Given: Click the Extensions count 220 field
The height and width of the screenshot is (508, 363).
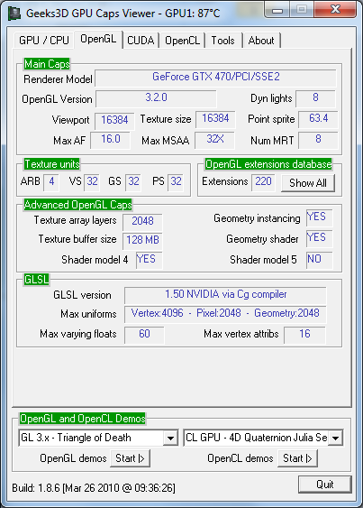Looking at the screenshot, I should [x=263, y=182].
